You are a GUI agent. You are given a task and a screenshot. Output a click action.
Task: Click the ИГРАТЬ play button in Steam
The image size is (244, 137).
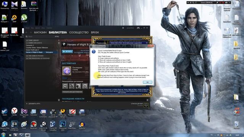pyautogui.click(x=67, y=51)
